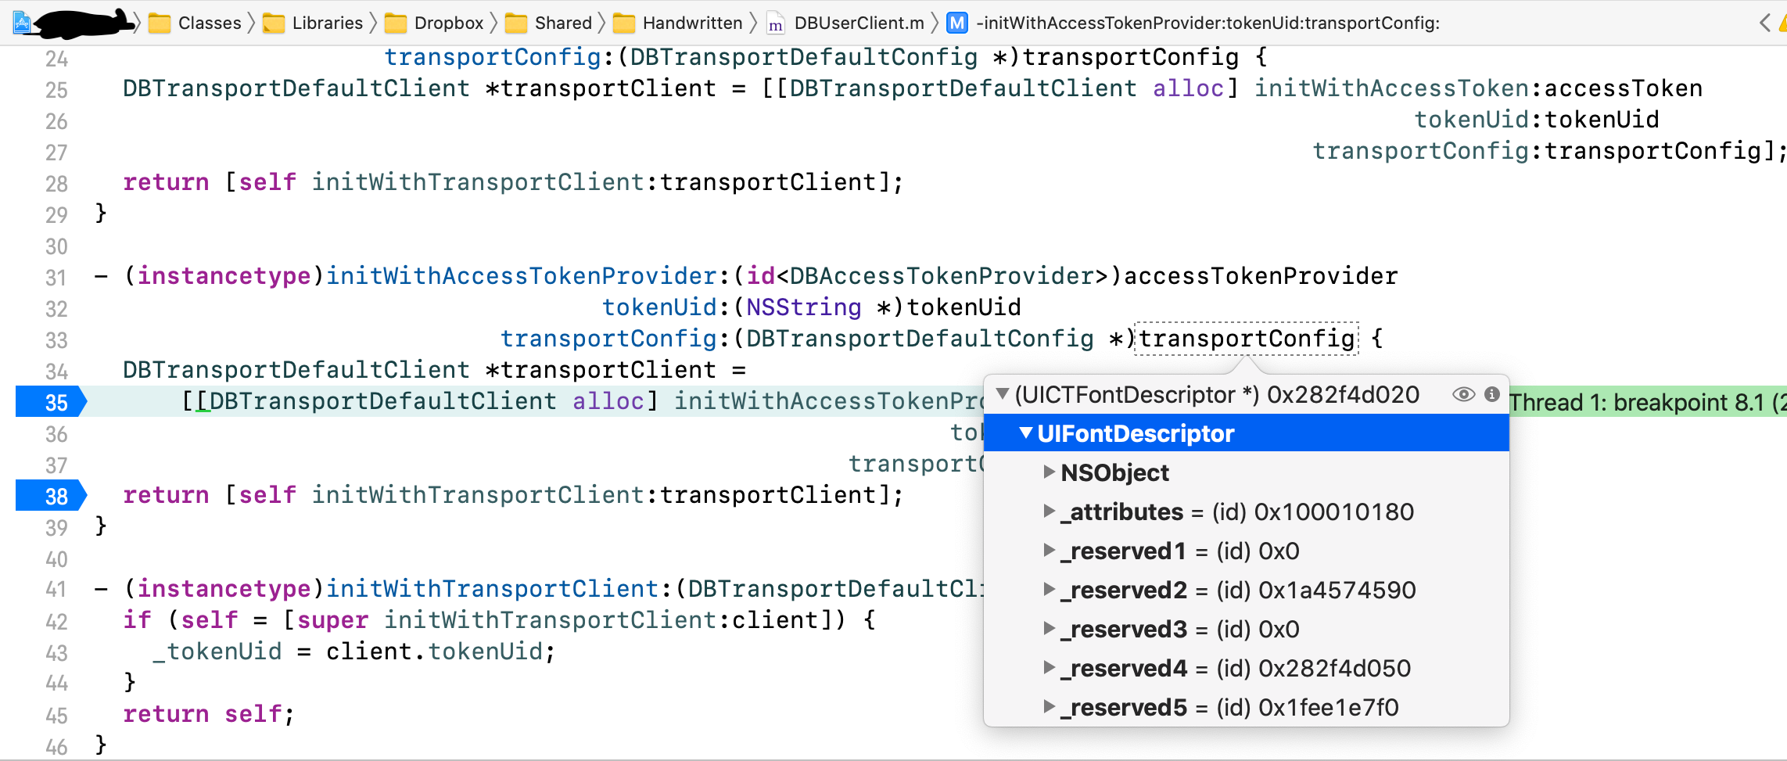Expand the _attributes variable
This screenshot has height=761, width=1787.
(1050, 511)
